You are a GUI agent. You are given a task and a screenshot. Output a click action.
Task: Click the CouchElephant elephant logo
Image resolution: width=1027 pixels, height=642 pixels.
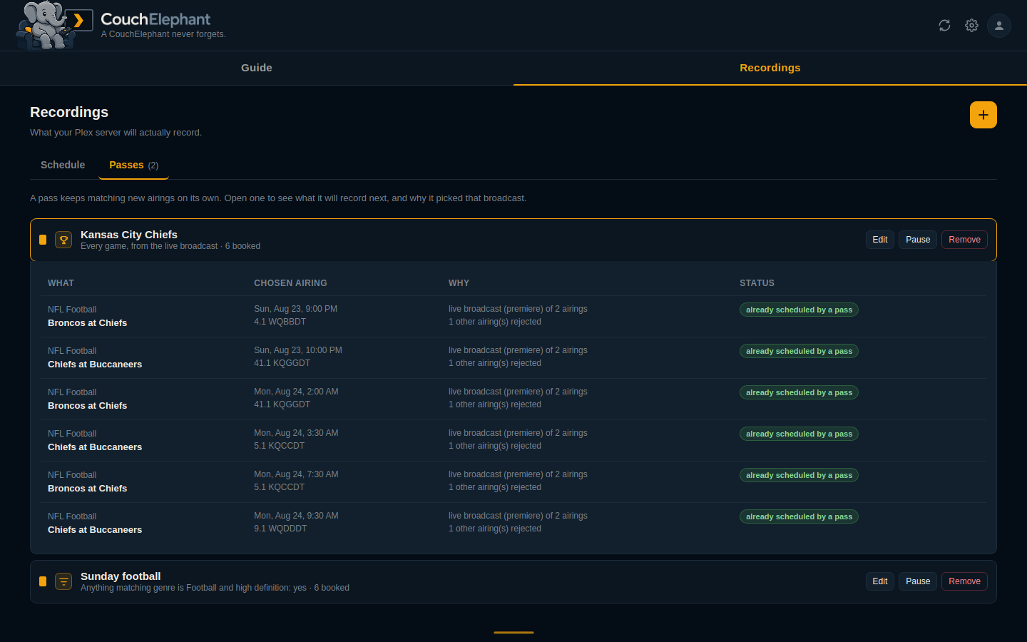(54, 25)
